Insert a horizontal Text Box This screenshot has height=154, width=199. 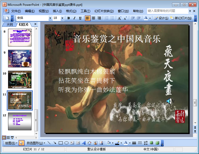(x=72, y=143)
